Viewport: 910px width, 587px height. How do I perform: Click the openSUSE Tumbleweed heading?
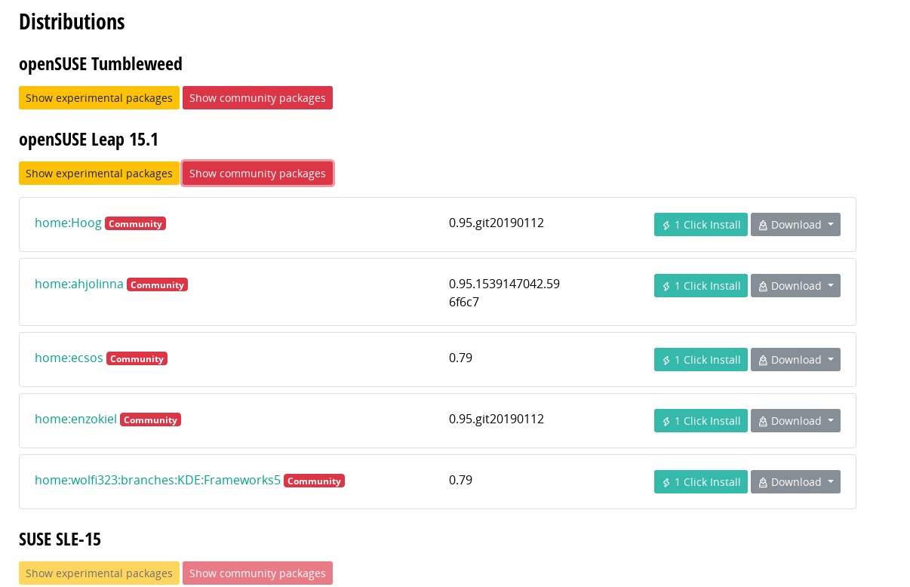pos(100,64)
